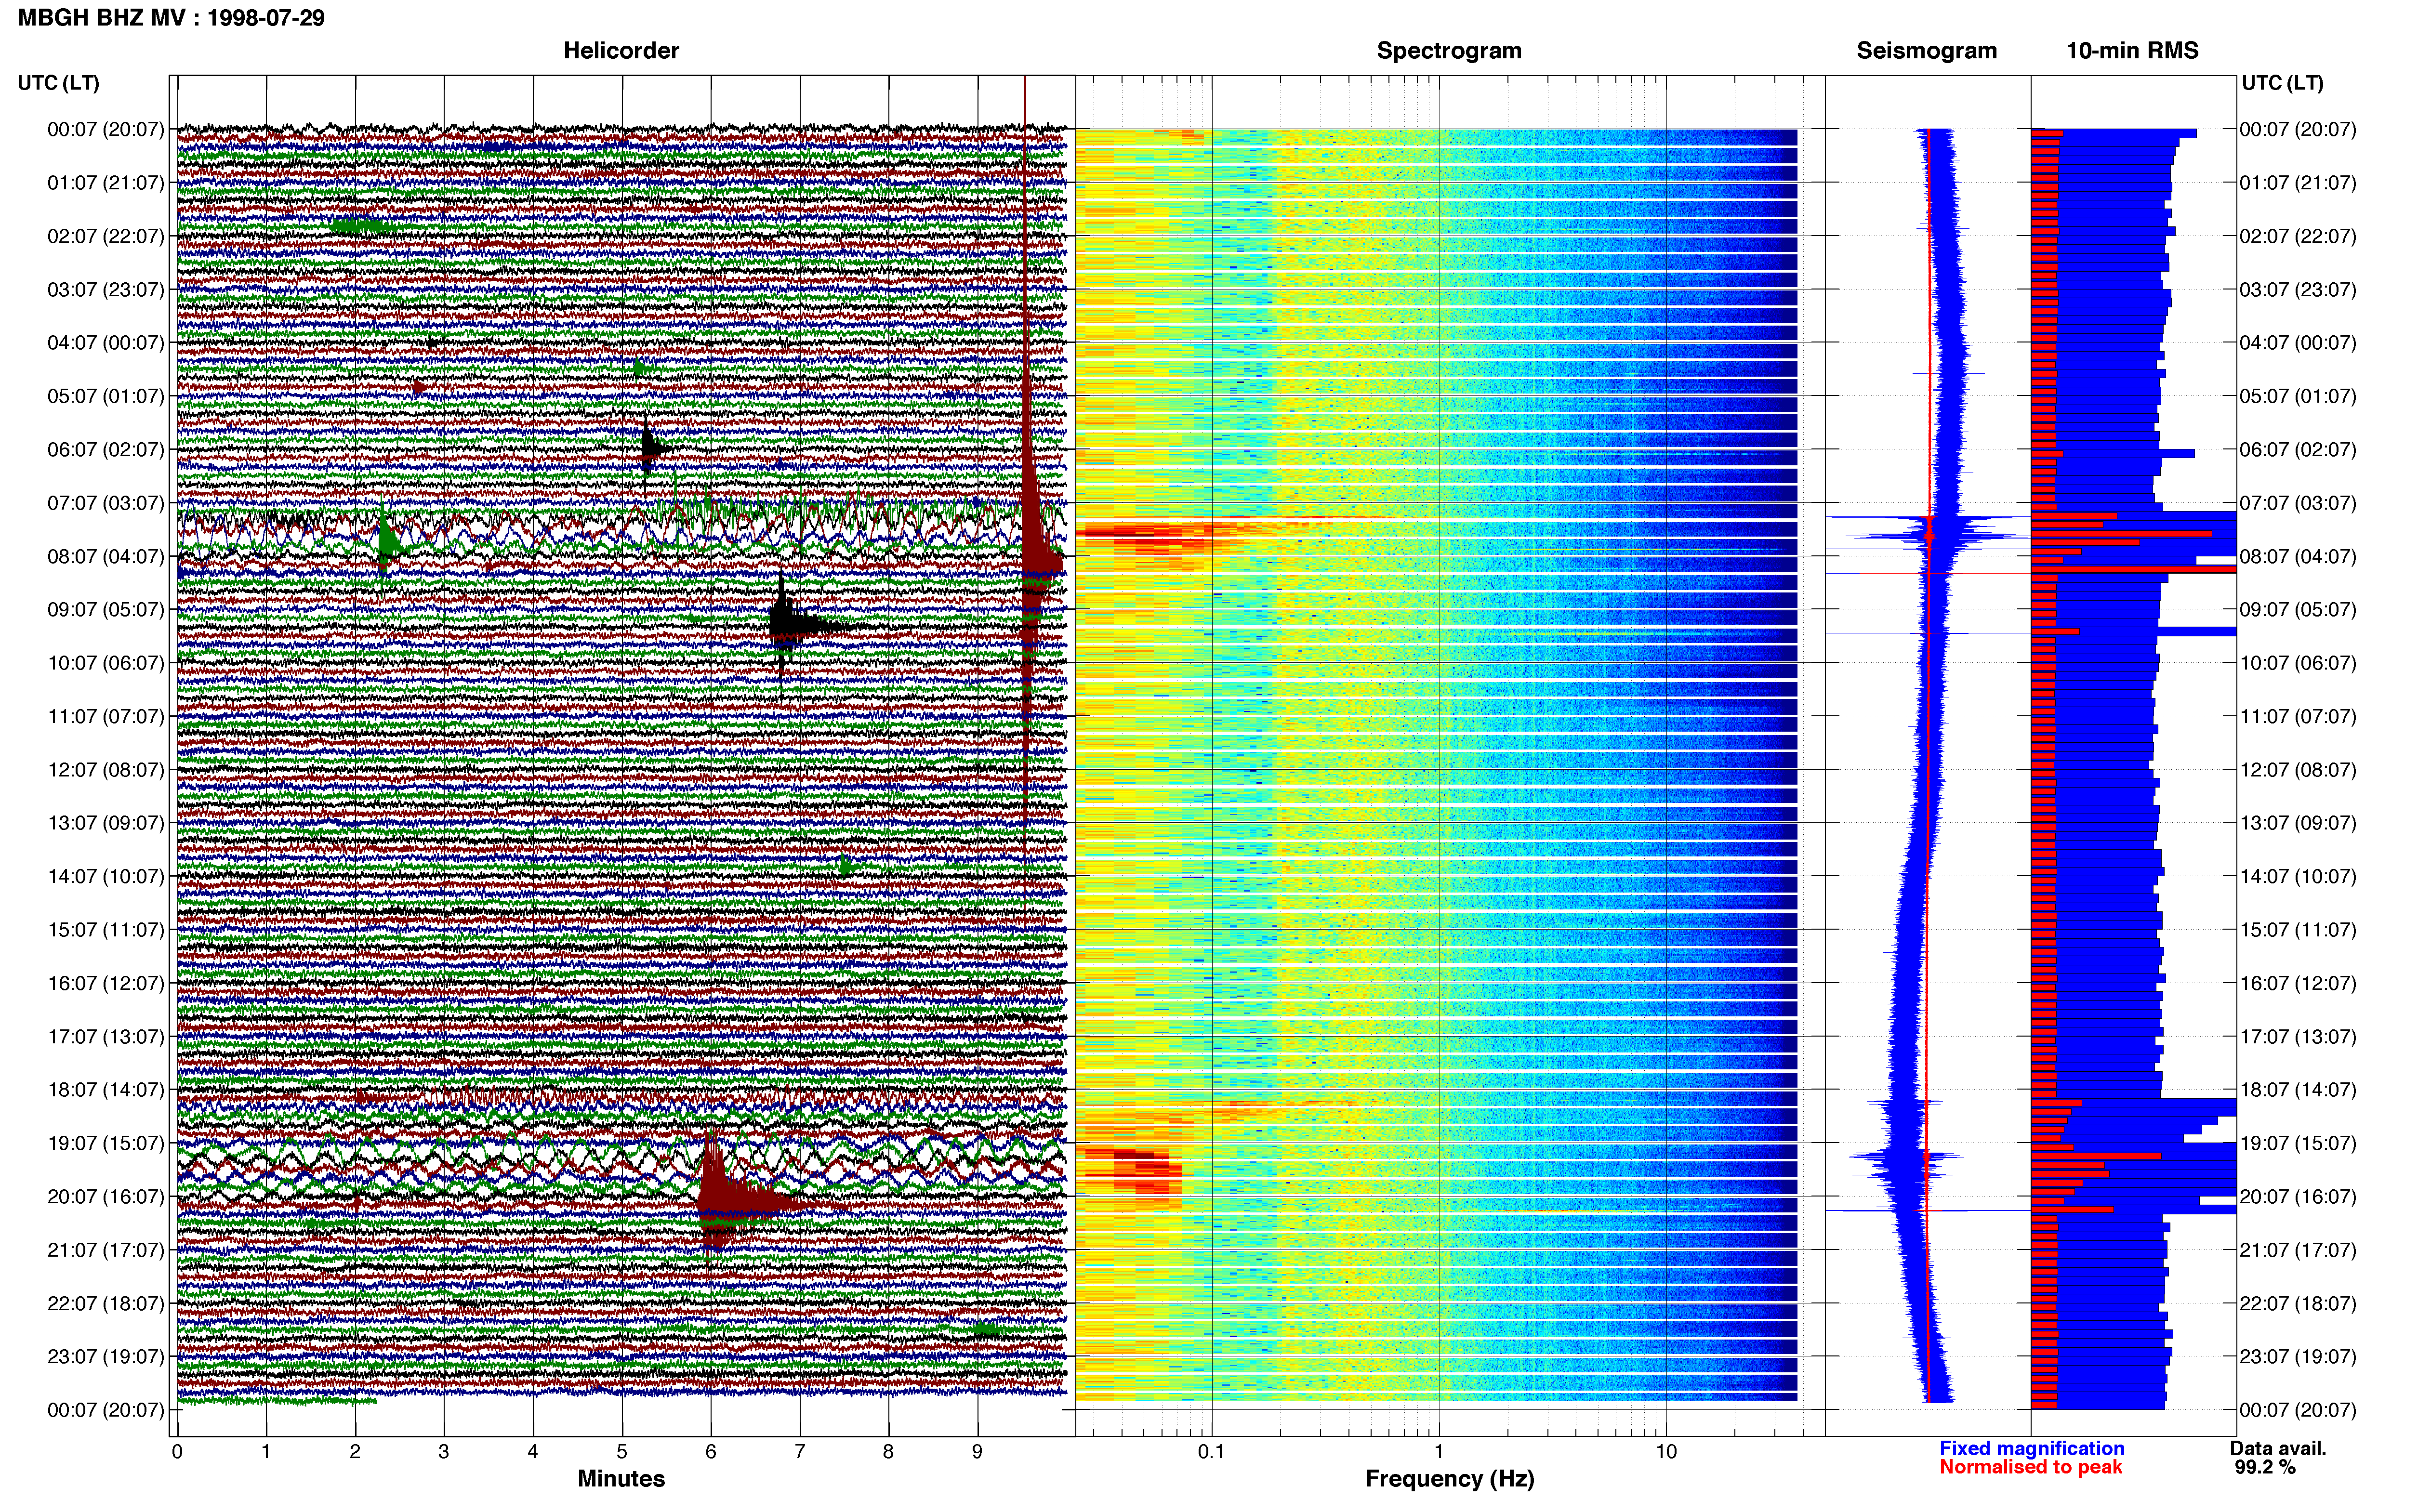Screen dimensions: 2418x1512
Task: Click left time label '14:07 (10:07)'
Action: click(x=106, y=876)
